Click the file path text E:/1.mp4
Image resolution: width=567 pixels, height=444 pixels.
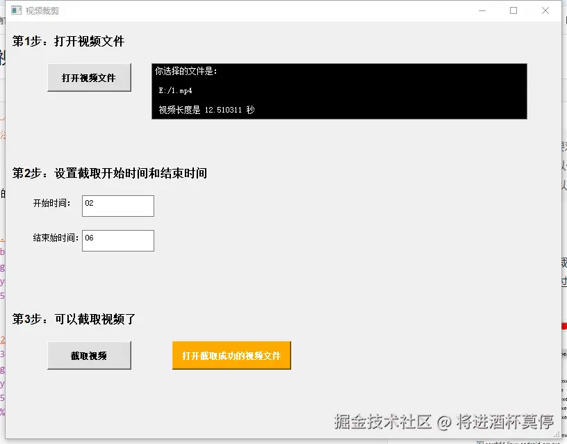[175, 90]
